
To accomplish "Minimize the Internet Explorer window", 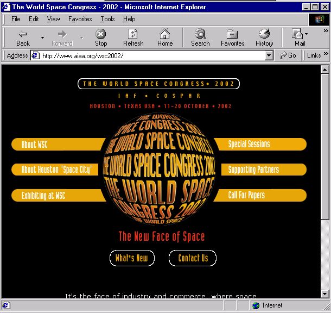I will 306,7.
